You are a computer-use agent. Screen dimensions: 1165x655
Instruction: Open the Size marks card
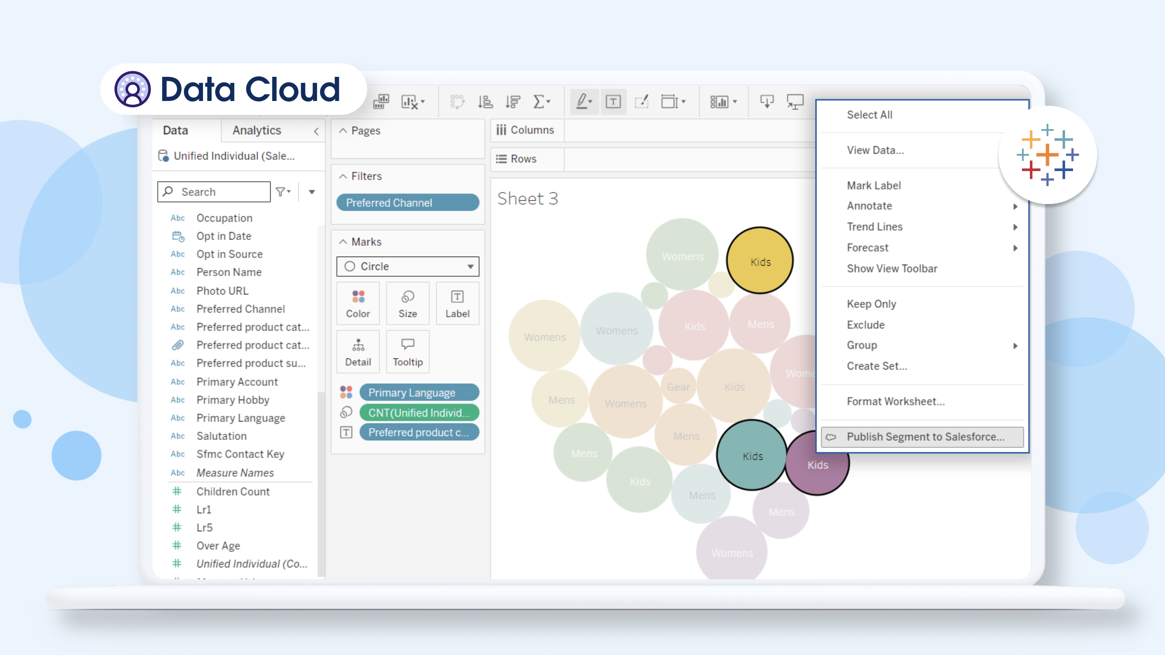[x=407, y=303]
